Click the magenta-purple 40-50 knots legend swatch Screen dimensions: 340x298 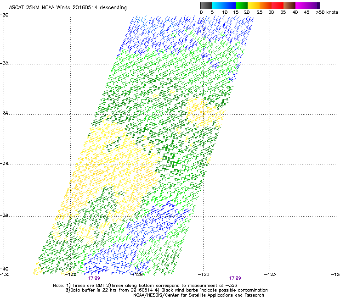[x=307, y=6]
